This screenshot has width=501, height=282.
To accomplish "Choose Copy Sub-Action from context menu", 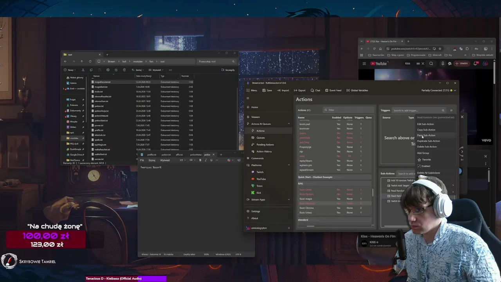I will 426,130.
